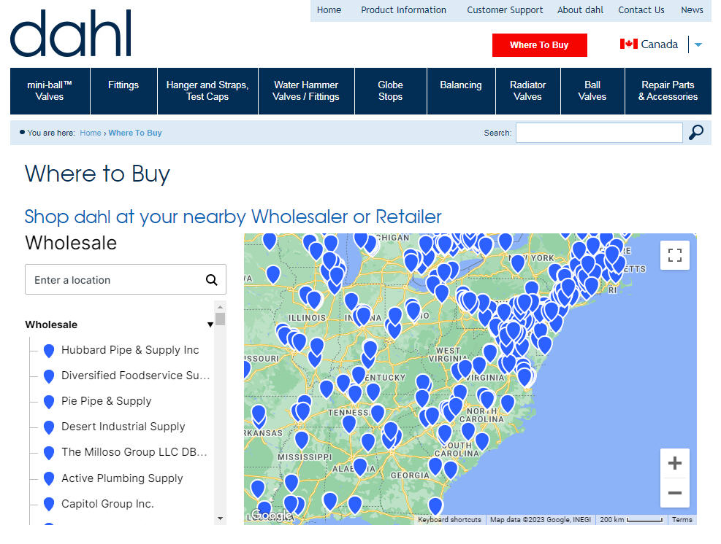Click pin icon beside Pie Pipe & Supply

tap(49, 402)
